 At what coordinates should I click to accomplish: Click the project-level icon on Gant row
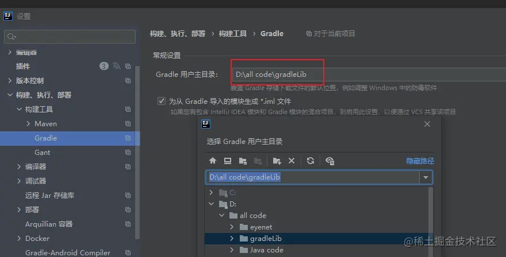tap(128, 153)
